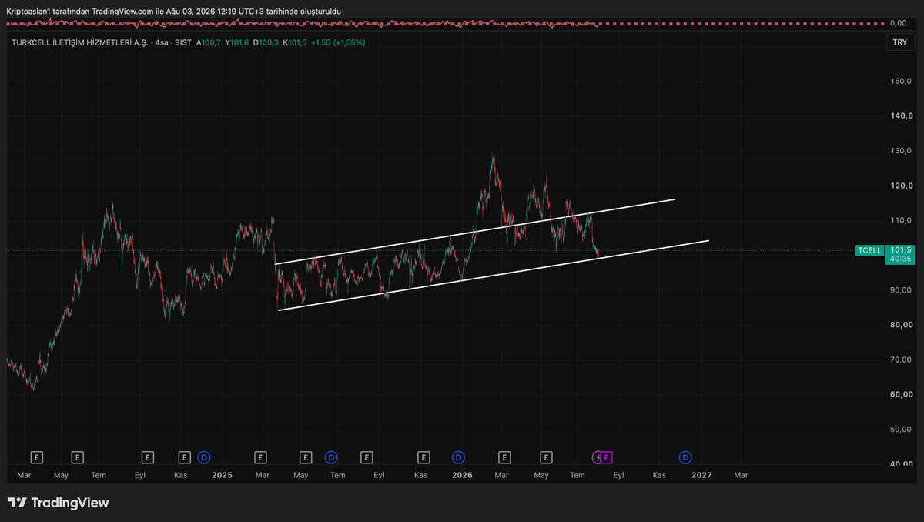Image resolution: width=924 pixels, height=522 pixels.
Task: Click the 60,00 price axis label
Action: click(901, 394)
